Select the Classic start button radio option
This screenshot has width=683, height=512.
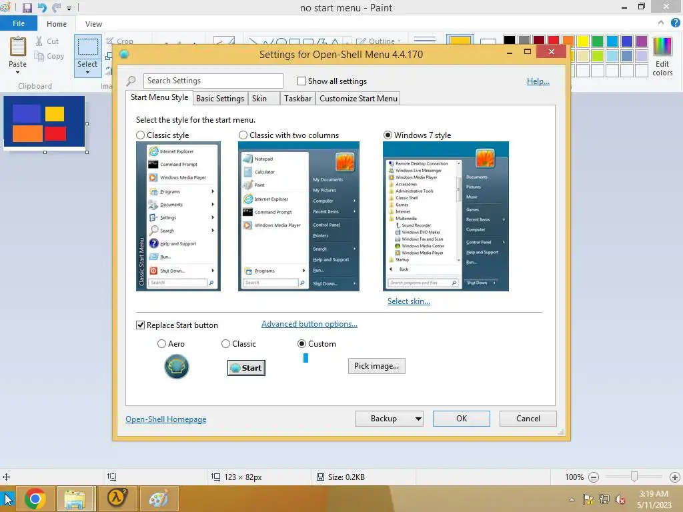225,344
